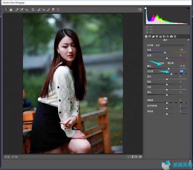193x170 pixels.
Task: Open the zoom level dropdown arrow
Action: pyautogui.click(x=21, y=157)
